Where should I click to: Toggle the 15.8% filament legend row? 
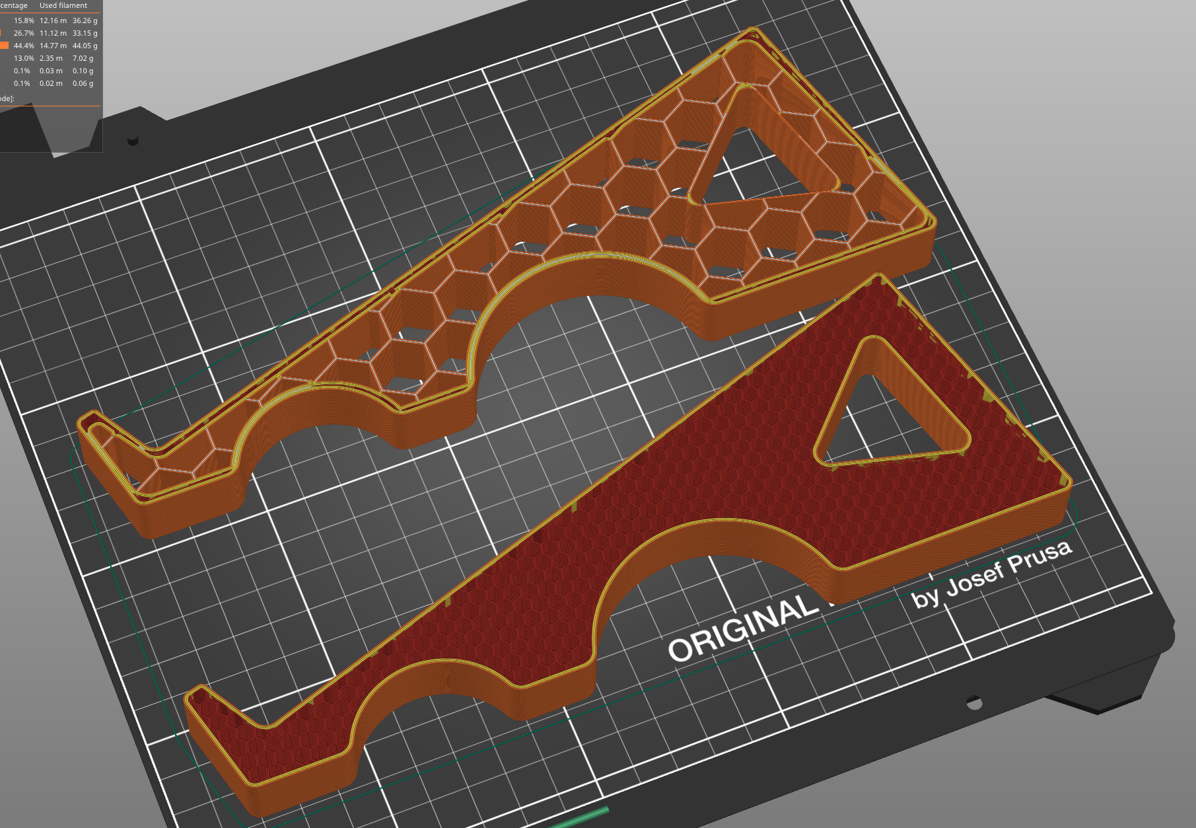coord(23,20)
